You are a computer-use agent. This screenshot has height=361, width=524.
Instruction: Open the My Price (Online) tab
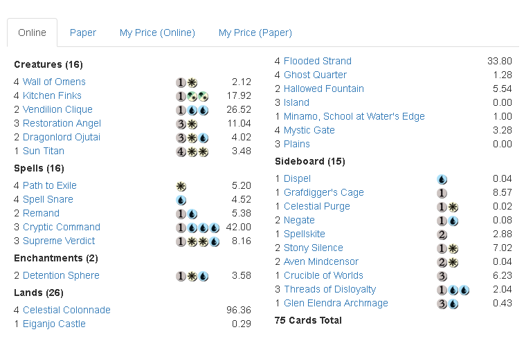157,33
